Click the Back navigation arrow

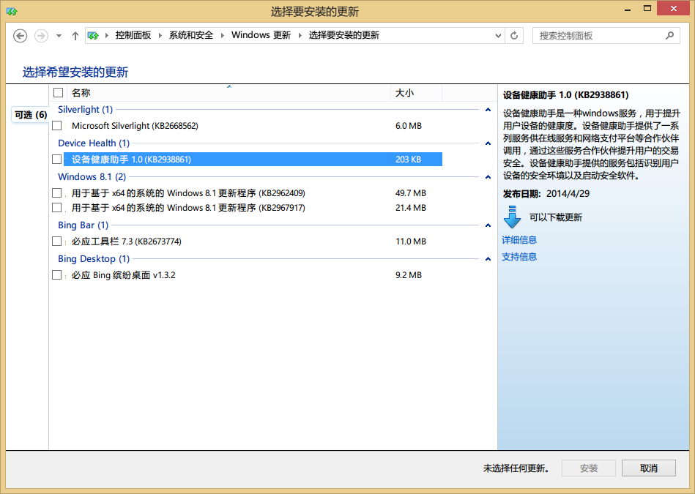pyautogui.click(x=21, y=35)
